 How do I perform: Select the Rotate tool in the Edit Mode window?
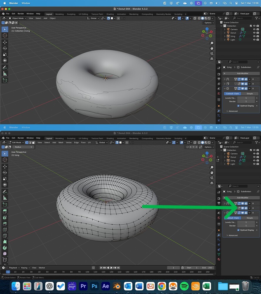tap(5, 173)
